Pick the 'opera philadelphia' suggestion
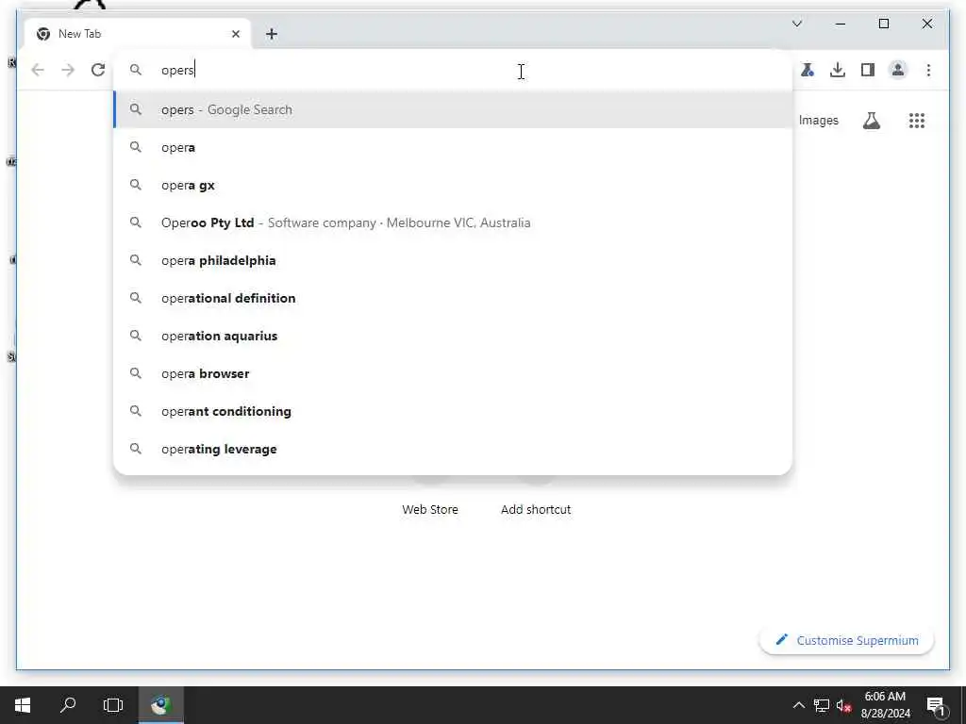This screenshot has width=966, height=724. click(x=453, y=260)
